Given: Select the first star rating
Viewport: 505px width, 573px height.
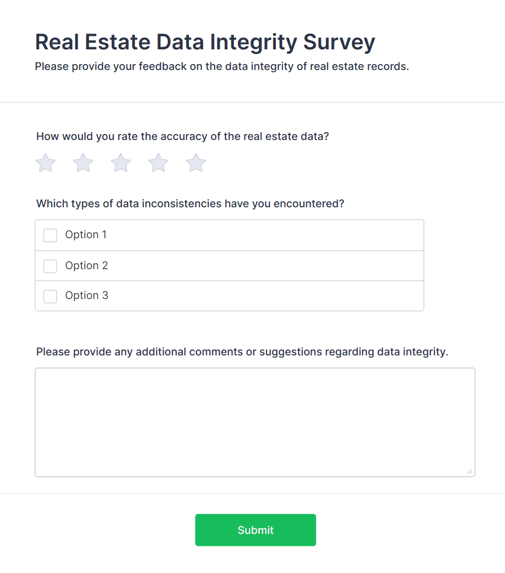Looking at the screenshot, I should point(45,162).
